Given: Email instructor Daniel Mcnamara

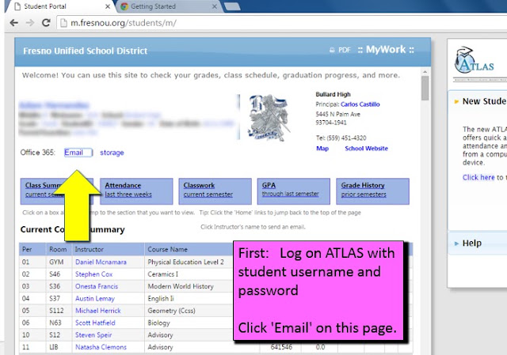Looking at the screenshot, I should (x=101, y=262).
